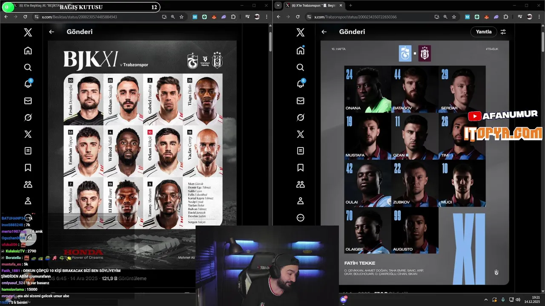Open zoom magnifier in right window address bar

click(x=445, y=17)
